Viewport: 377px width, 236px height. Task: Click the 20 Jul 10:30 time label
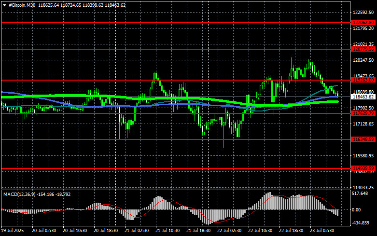click(x=75, y=231)
